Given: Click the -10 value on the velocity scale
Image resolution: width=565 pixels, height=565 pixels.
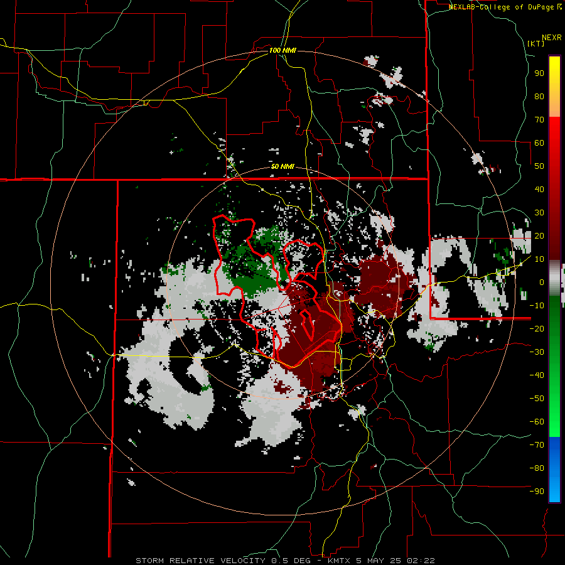Looking at the screenshot, I should click(537, 306).
